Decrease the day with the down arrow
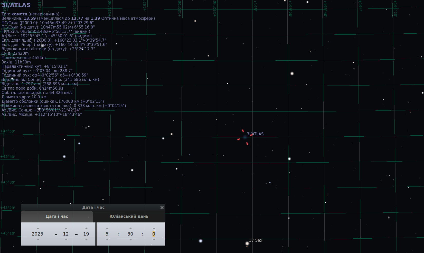Image resolution: width=424 pixels, height=253 pixels. [x=86, y=240]
